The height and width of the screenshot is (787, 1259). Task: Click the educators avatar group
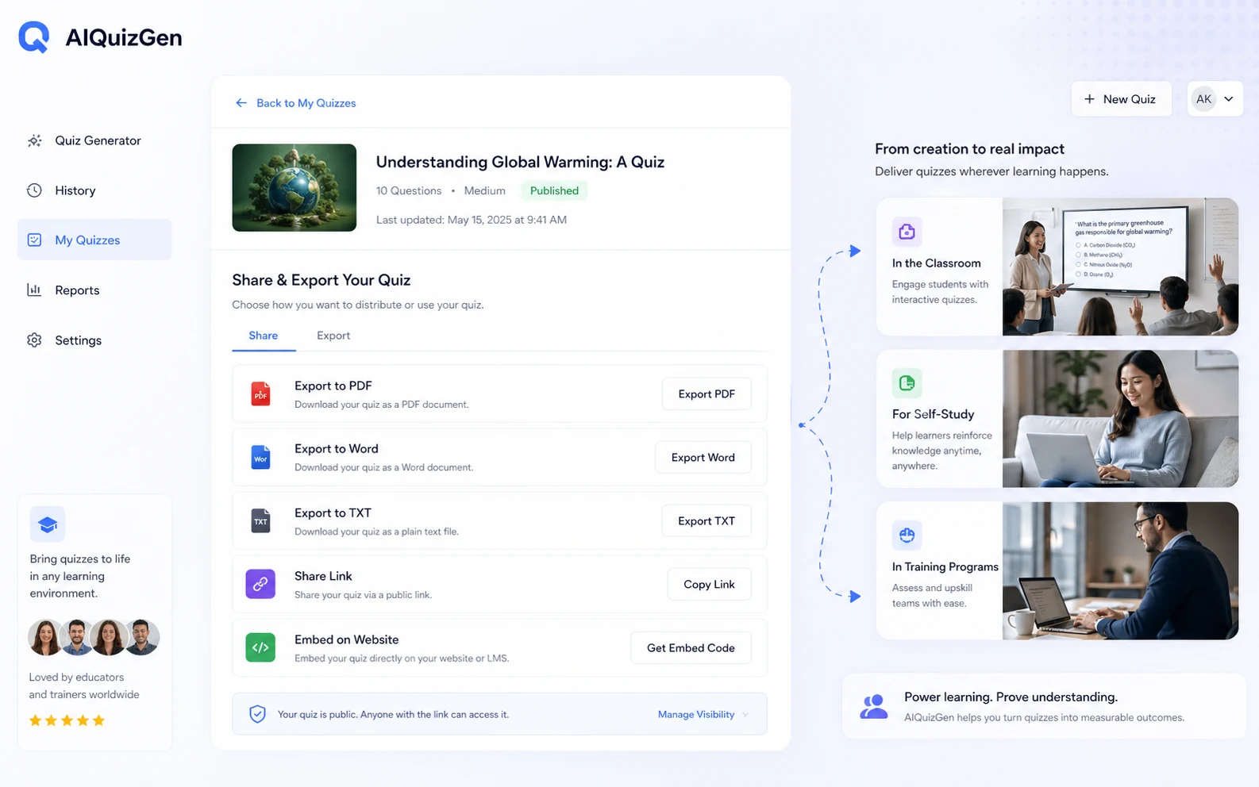94,637
